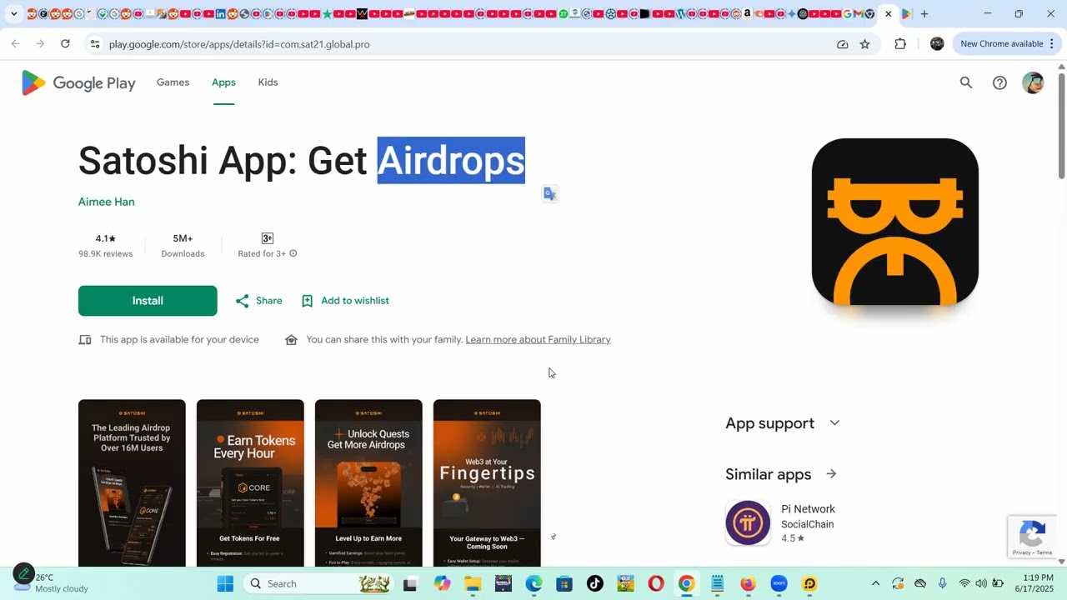Open Opera browser from the taskbar

[x=656, y=583]
